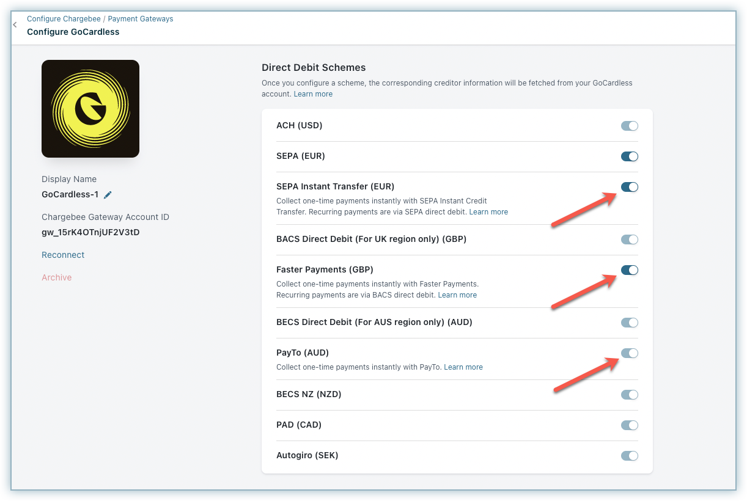This screenshot has height=501, width=747.
Task: Switch off the Faster Payments toggle
Action: [629, 270]
